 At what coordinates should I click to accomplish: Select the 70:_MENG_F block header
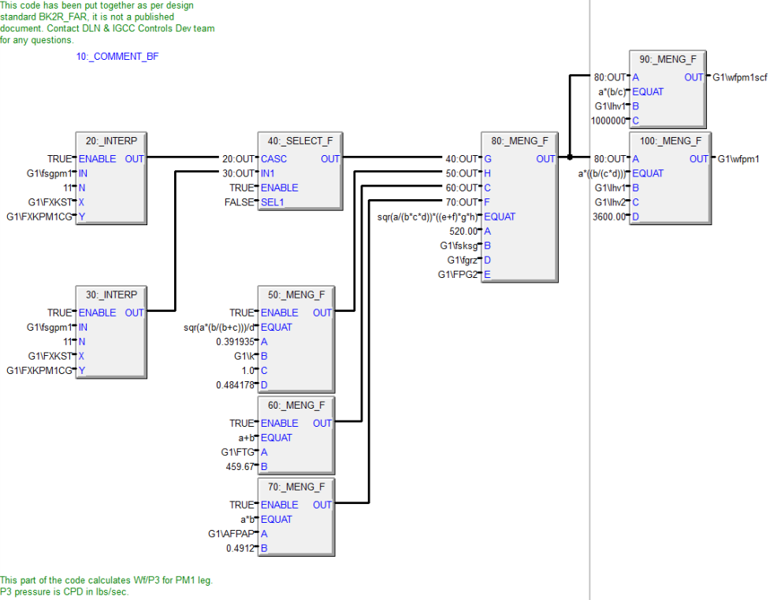click(x=296, y=487)
